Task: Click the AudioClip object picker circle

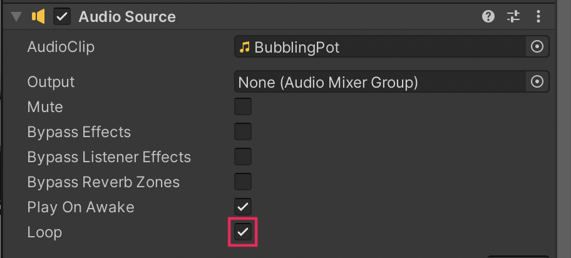Action: [537, 47]
